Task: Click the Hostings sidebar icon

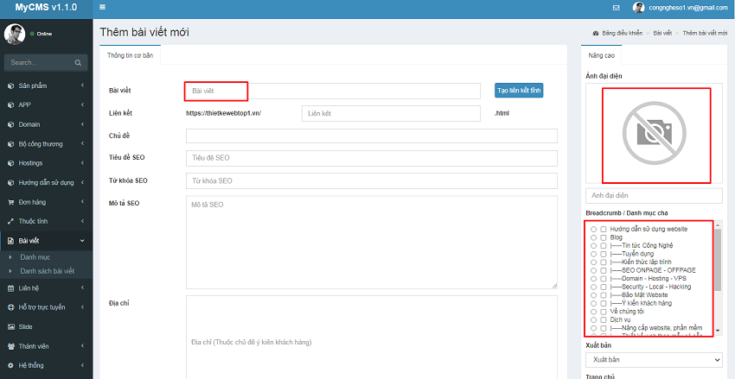Action: click(x=10, y=163)
